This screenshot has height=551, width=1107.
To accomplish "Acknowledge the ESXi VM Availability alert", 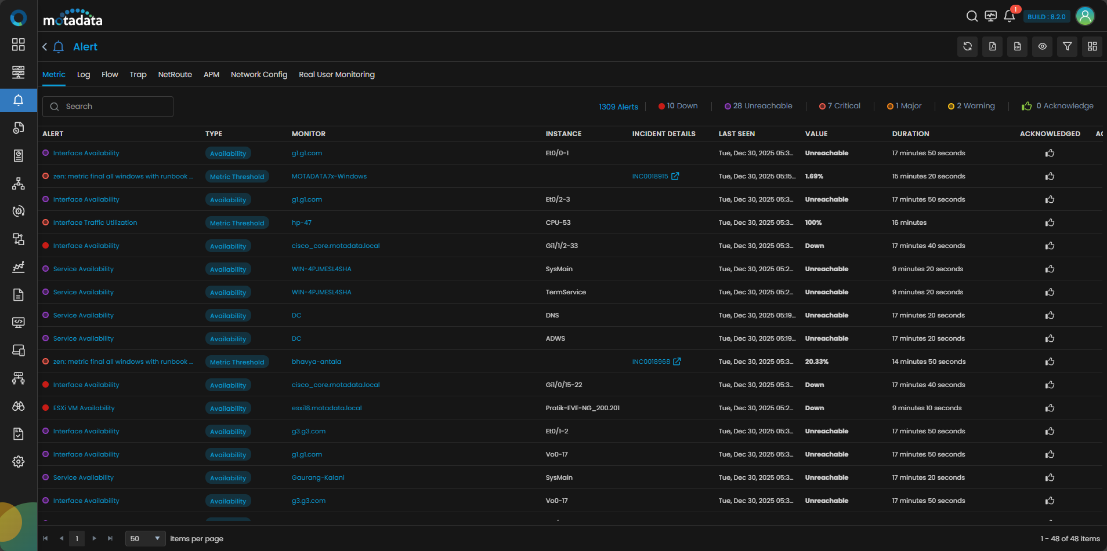I will [x=1050, y=408].
